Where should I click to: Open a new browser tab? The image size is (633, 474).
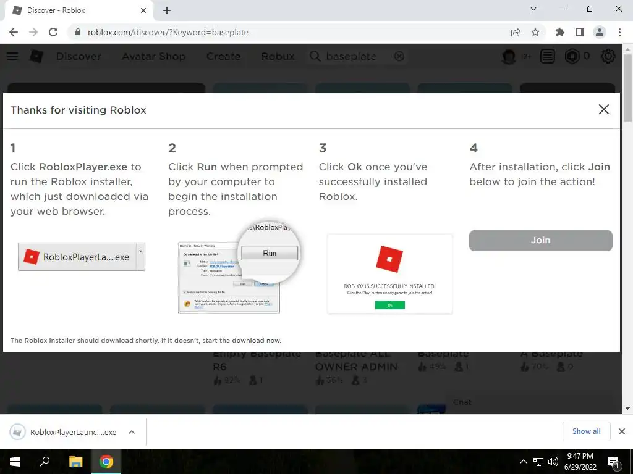point(167,10)
